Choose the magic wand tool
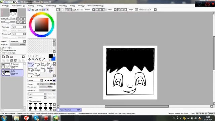Viewport: 215px width, 121px height. pyautogui.click(x=37, y=56)
